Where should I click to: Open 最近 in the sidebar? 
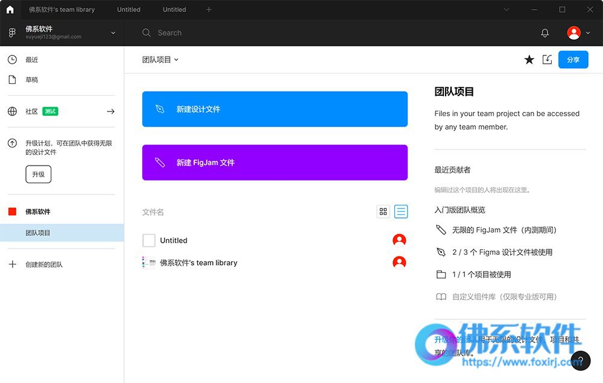(31, 60)
